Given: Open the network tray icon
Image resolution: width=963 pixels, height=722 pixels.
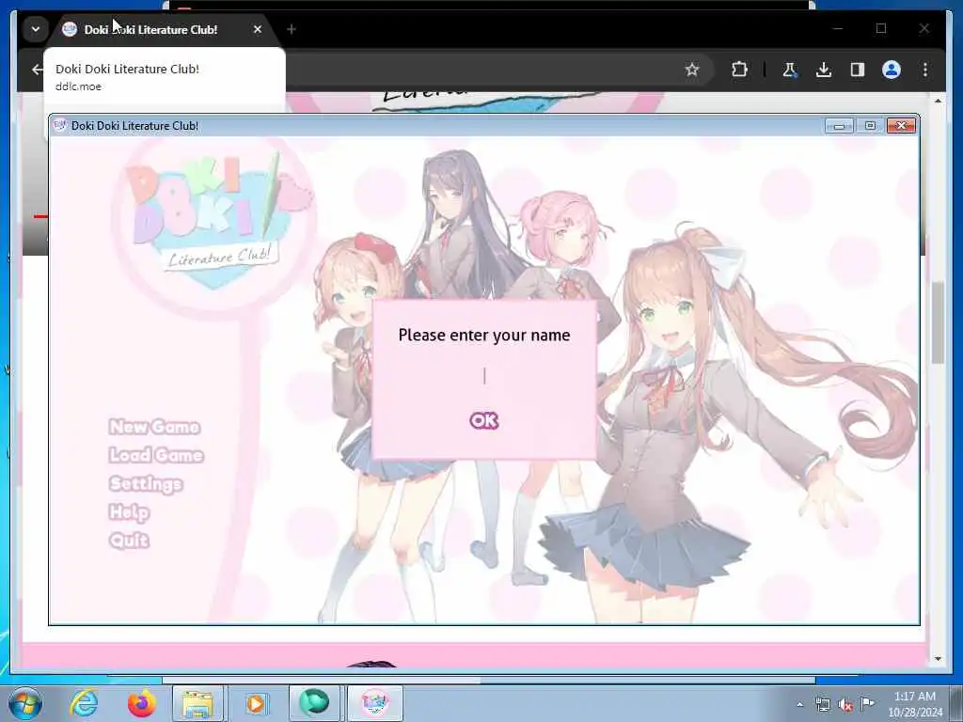Looking at the screenshot, I should (x=822, y=705).
